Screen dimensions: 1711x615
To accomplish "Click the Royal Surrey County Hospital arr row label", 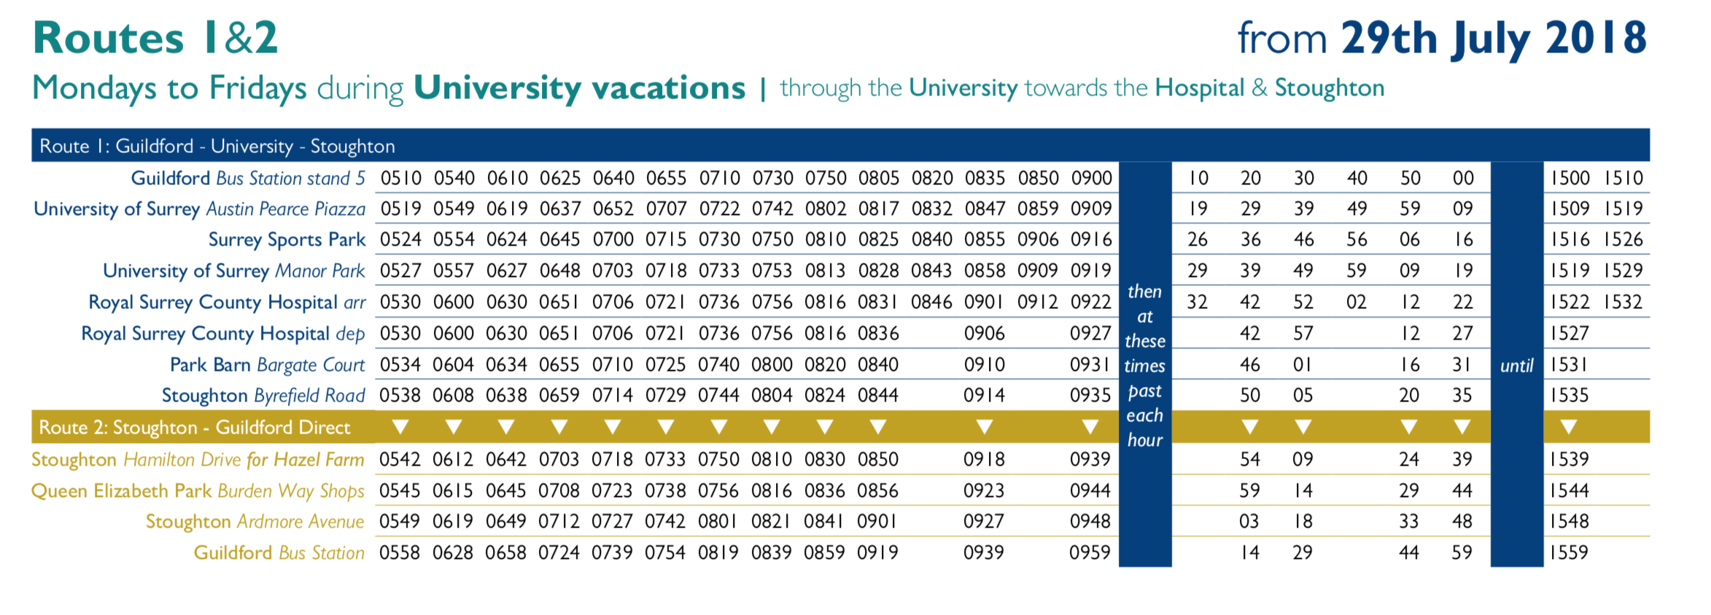I will pyautogui.click(x=227, y=302).
